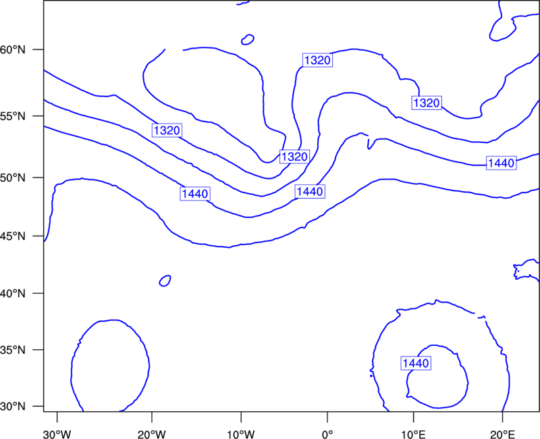
Task: Select the 50°N latitude tick label
Action: tap(12, 178)
